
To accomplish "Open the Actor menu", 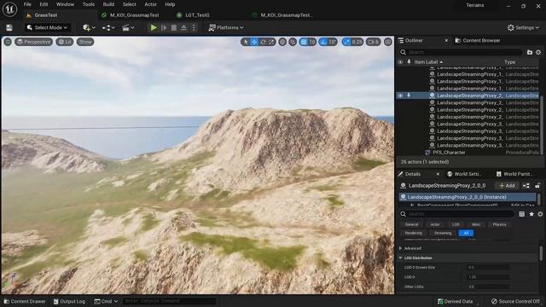I will click(x=150, y=4).
